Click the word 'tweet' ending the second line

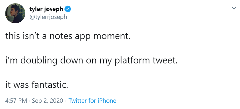(166, 60)
